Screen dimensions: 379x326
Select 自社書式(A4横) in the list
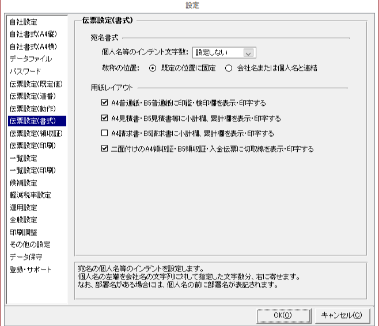(x=33, y=47)
